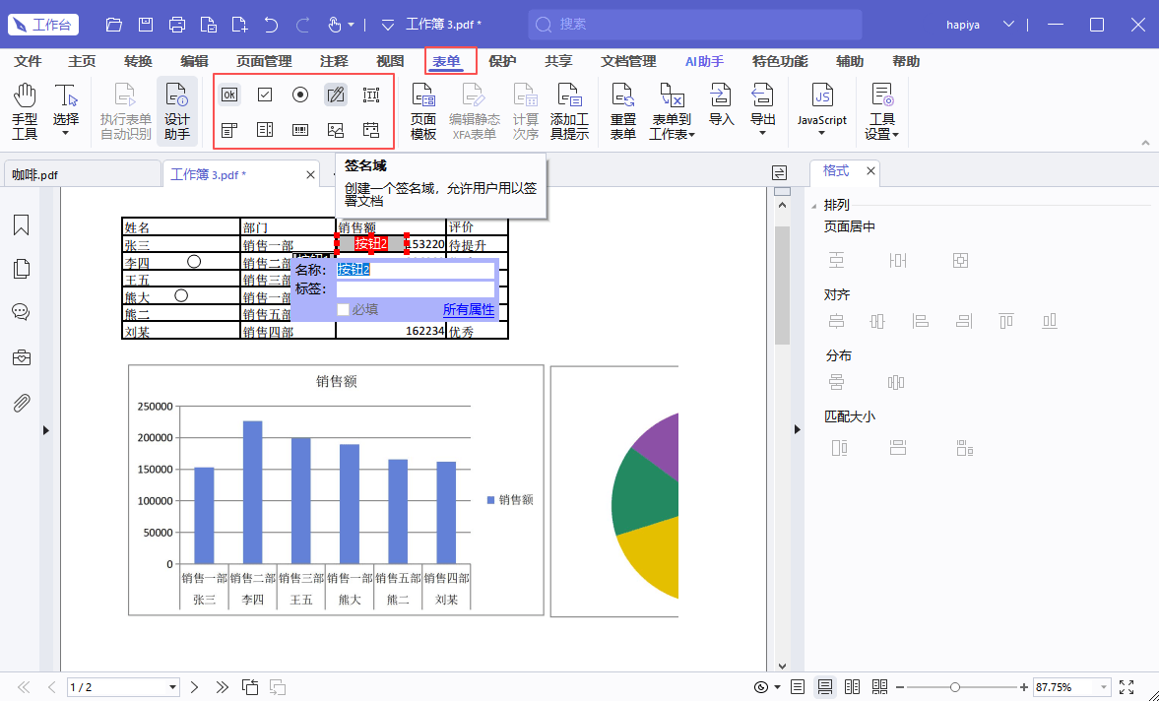This screenshot has width=1159, height=701.
Task: Switch to single page view mode
Action: pos(798,687)
